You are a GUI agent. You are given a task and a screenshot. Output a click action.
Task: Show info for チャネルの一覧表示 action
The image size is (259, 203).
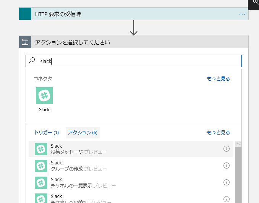point(227,182)
